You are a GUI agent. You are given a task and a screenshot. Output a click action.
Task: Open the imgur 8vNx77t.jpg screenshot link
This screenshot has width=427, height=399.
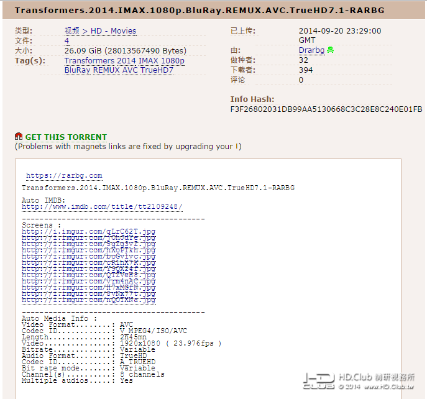[88, 294]
